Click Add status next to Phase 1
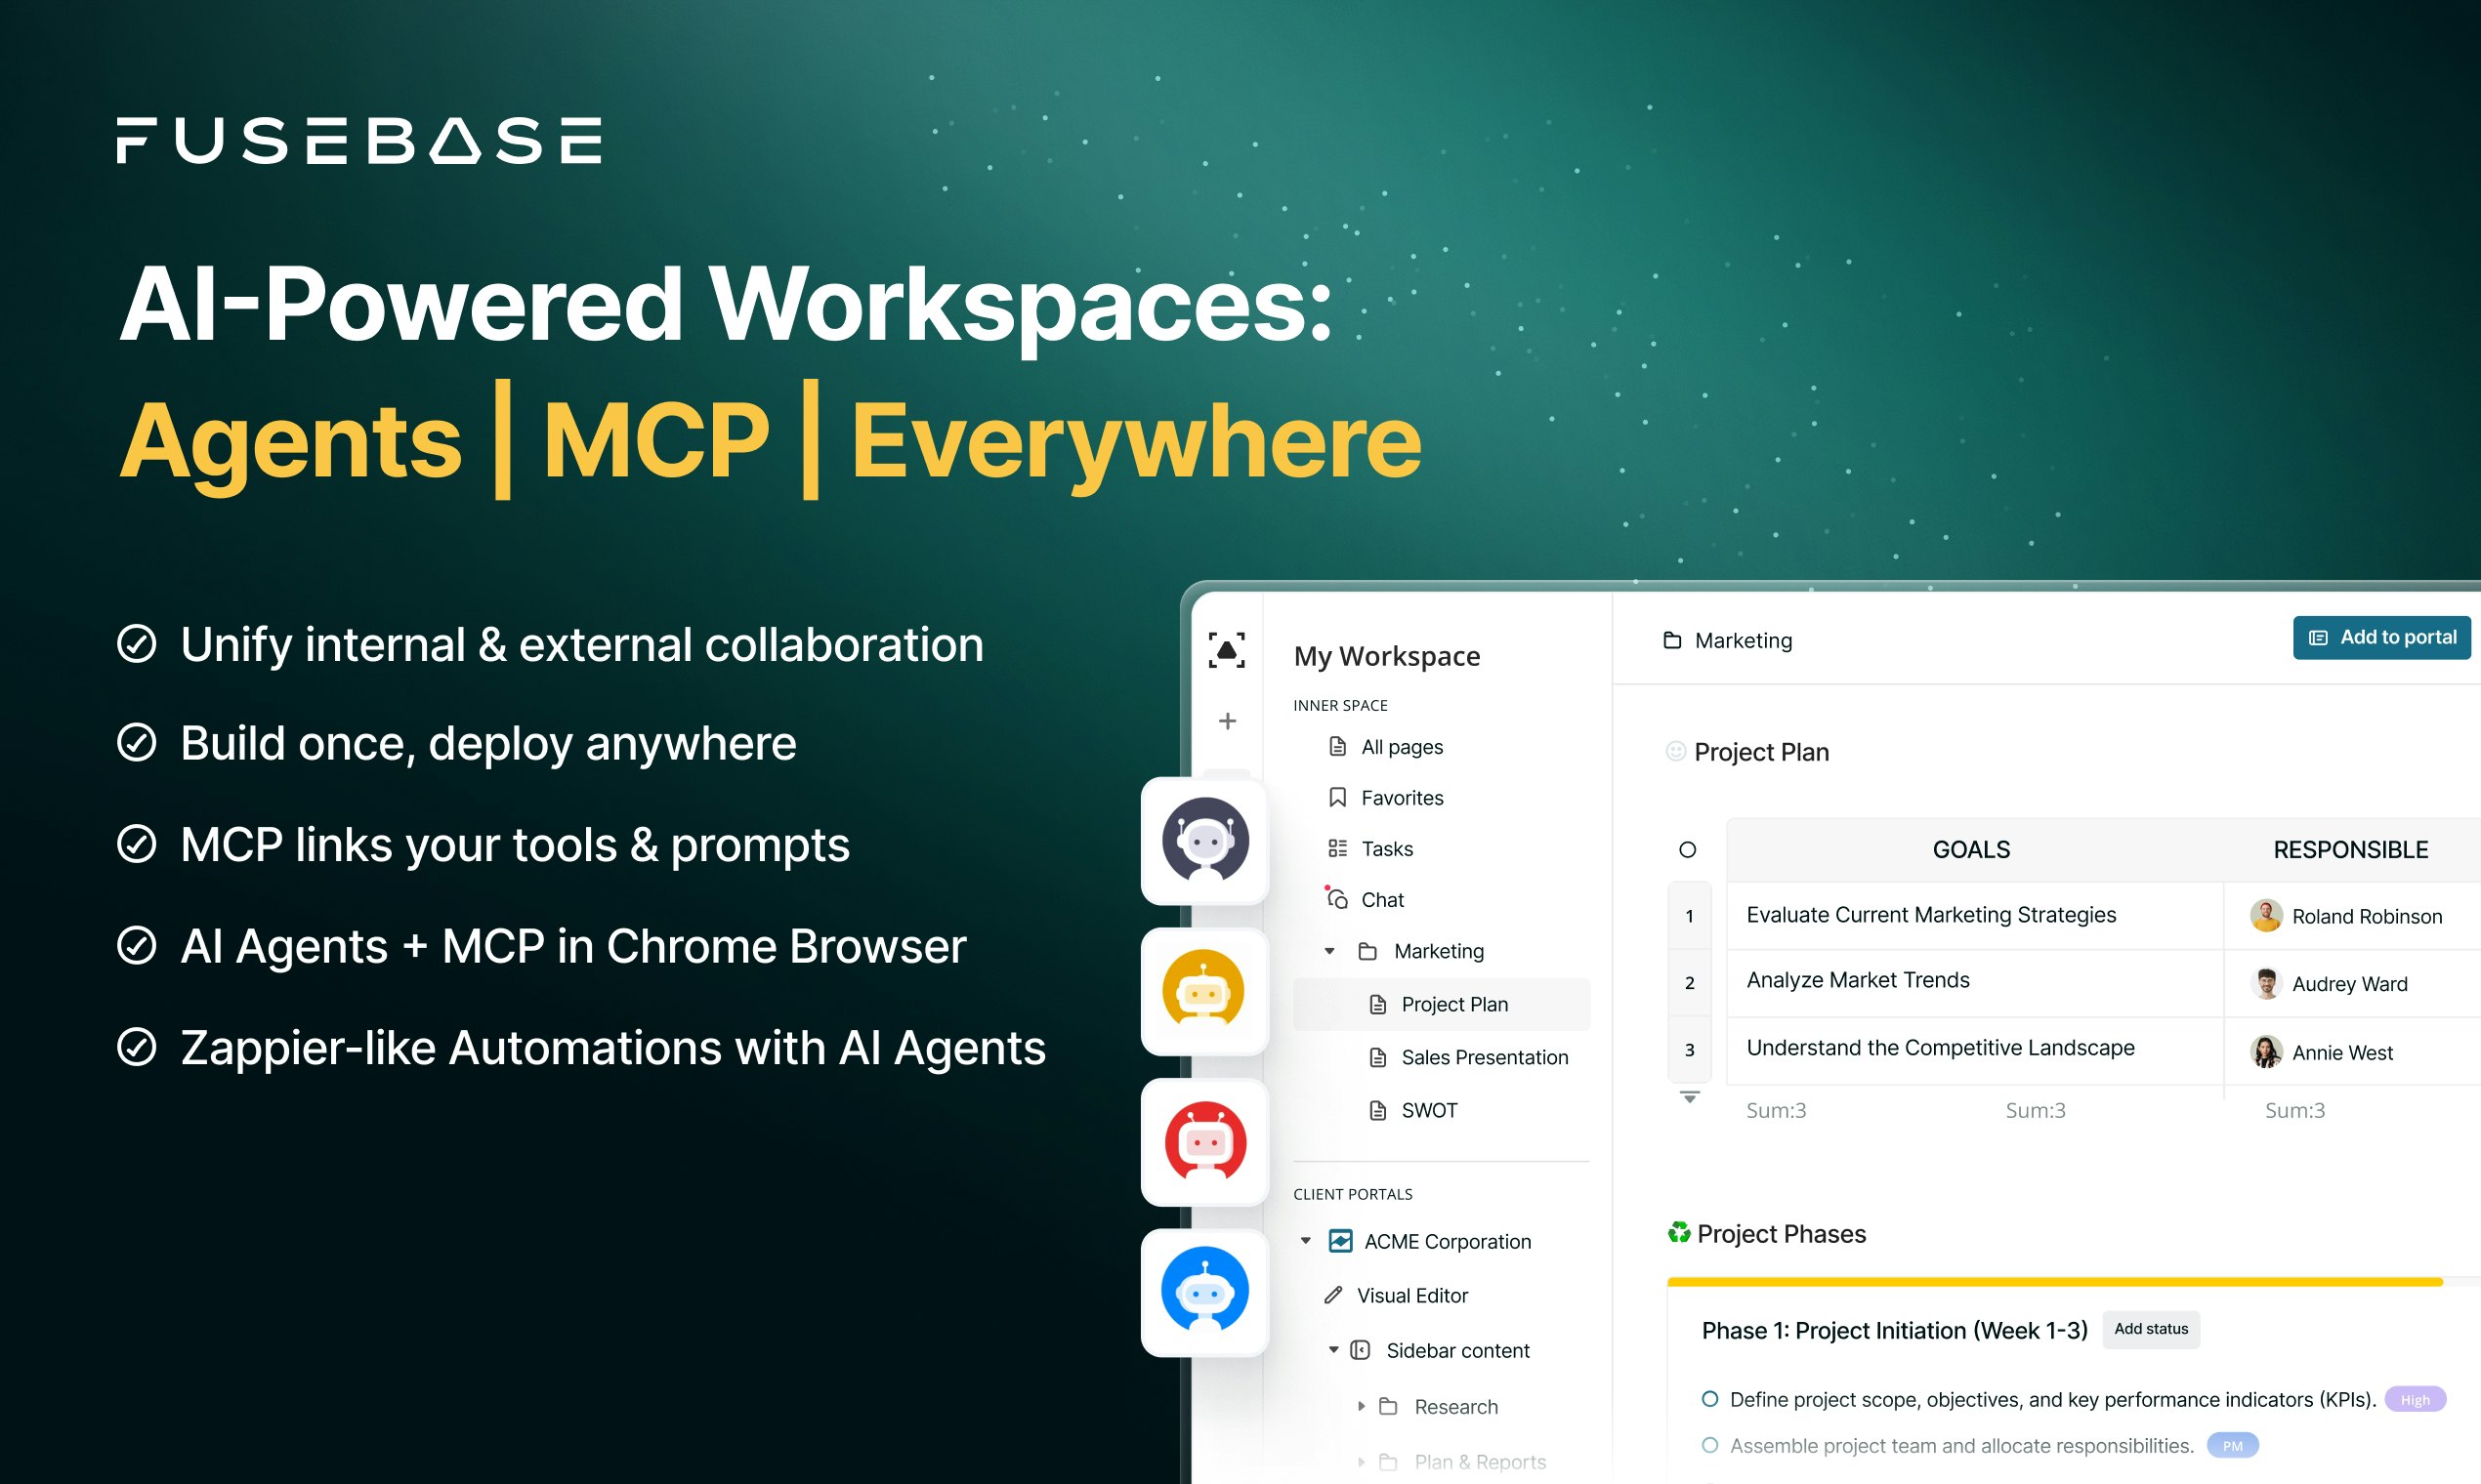 pyautogui.click(x=2151, y=1329)
